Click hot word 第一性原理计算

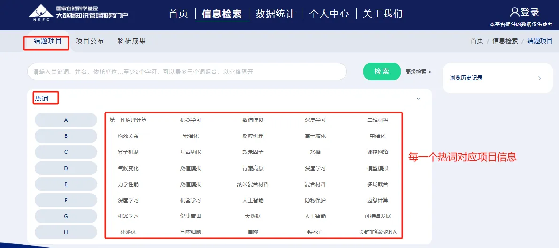coord(128,120)
